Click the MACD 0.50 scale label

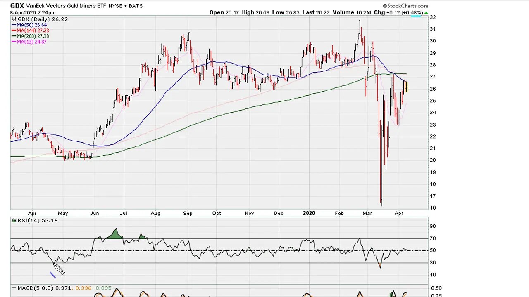[436, 288]
